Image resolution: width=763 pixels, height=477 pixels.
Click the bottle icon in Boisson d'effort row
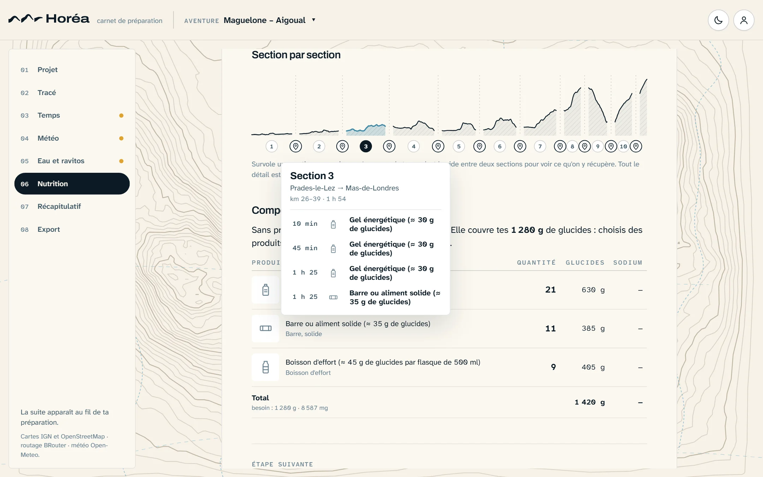click(266, 367)
